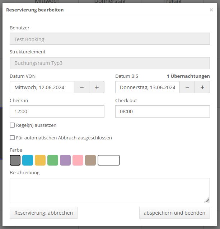Choose the pink color swatch

(78, 160)
